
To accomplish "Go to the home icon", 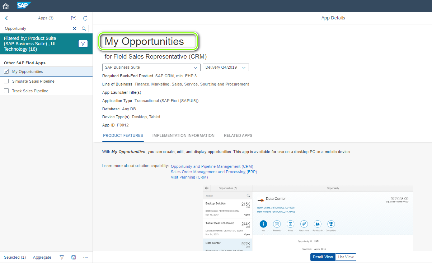I will 6,6.
